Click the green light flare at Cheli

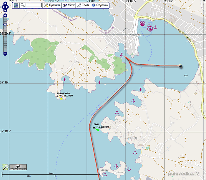click(97, 130)
